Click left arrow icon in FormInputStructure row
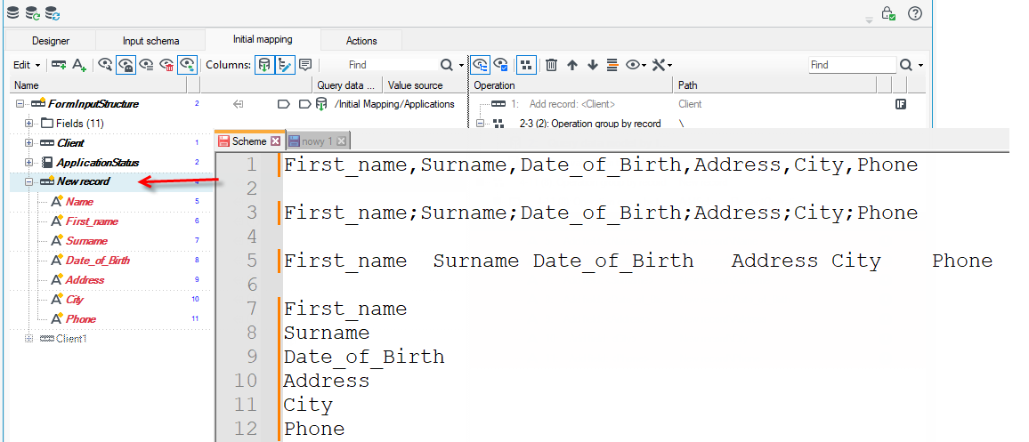The height and width of the screenshot is (442, 1029). click(x=239, y=104)
